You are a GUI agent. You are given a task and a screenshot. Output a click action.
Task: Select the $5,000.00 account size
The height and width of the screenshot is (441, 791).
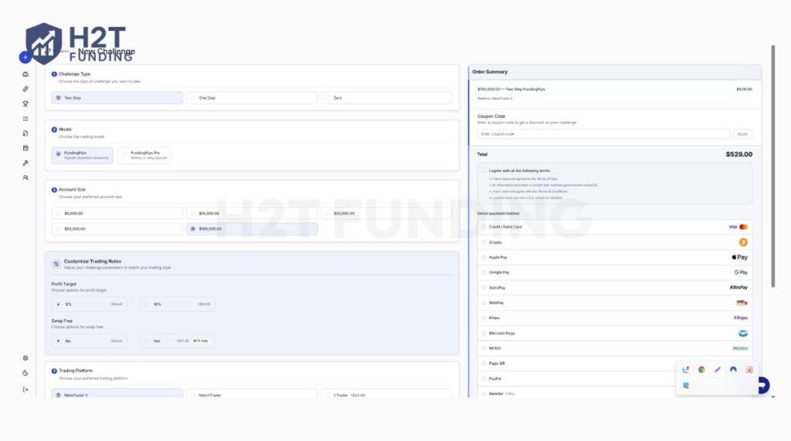[117, 214]
